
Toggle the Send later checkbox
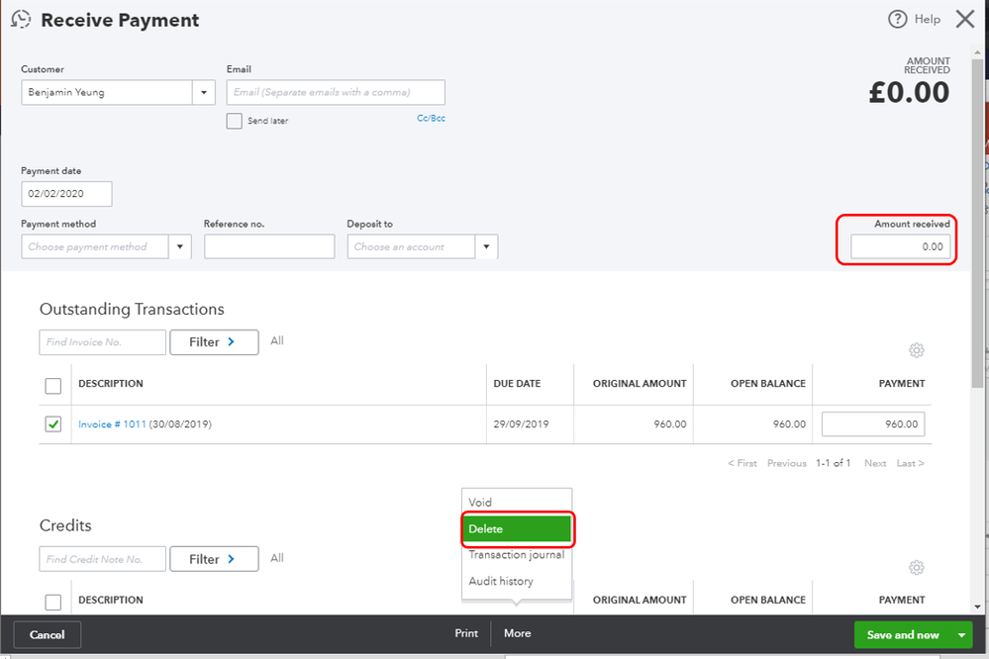pos(235,121)
